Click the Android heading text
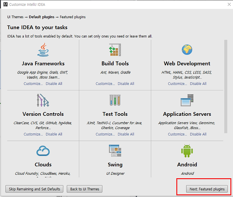The width and height of the screenshot is (233, 197). [x=187, y=164]
